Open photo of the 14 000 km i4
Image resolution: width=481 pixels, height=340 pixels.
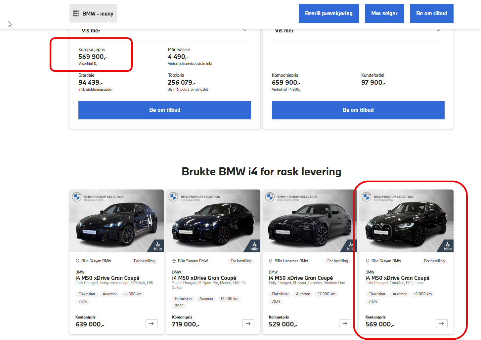(213, 221)
